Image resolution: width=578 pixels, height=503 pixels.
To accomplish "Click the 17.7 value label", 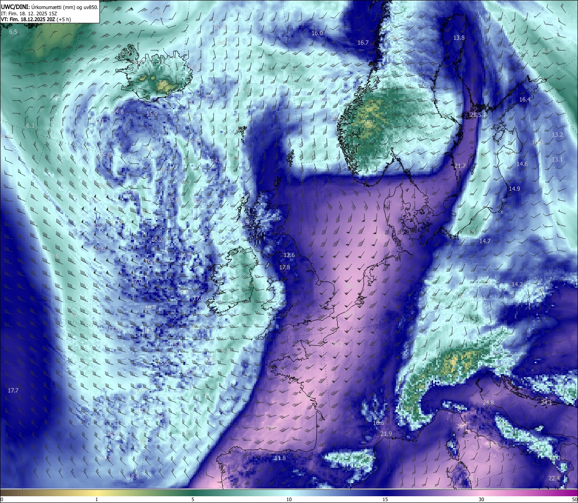I will pos(13,390).
